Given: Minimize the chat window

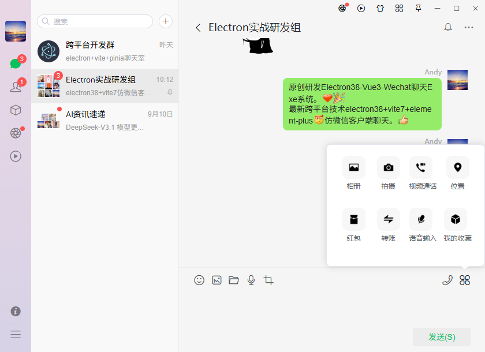Looking at the screenshot, I should point(438,8).
